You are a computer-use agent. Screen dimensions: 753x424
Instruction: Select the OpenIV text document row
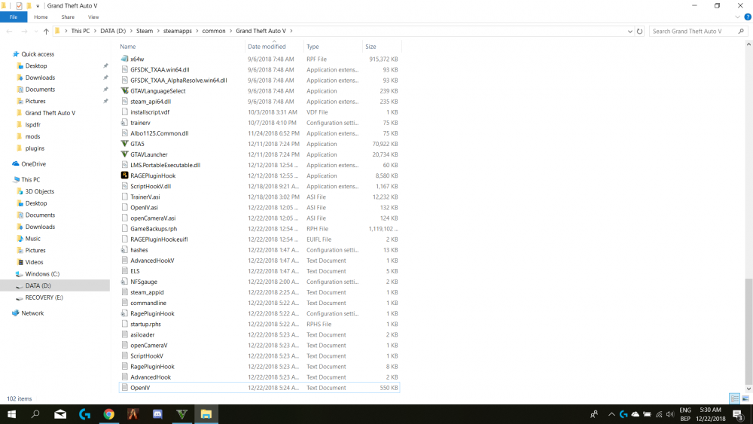pyautogui.click(x=259, y=388)
